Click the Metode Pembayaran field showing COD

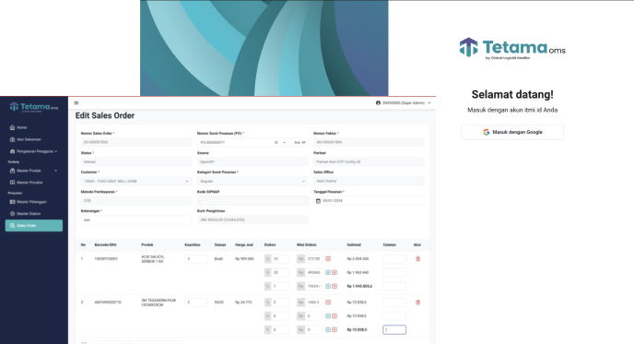tap(135, 201)
